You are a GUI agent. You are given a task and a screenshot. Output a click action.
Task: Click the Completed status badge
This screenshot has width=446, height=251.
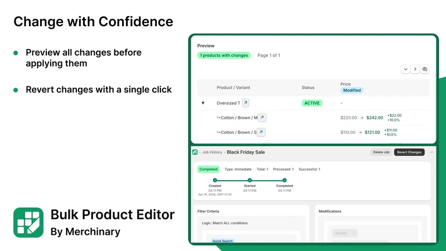click(209, 169)
